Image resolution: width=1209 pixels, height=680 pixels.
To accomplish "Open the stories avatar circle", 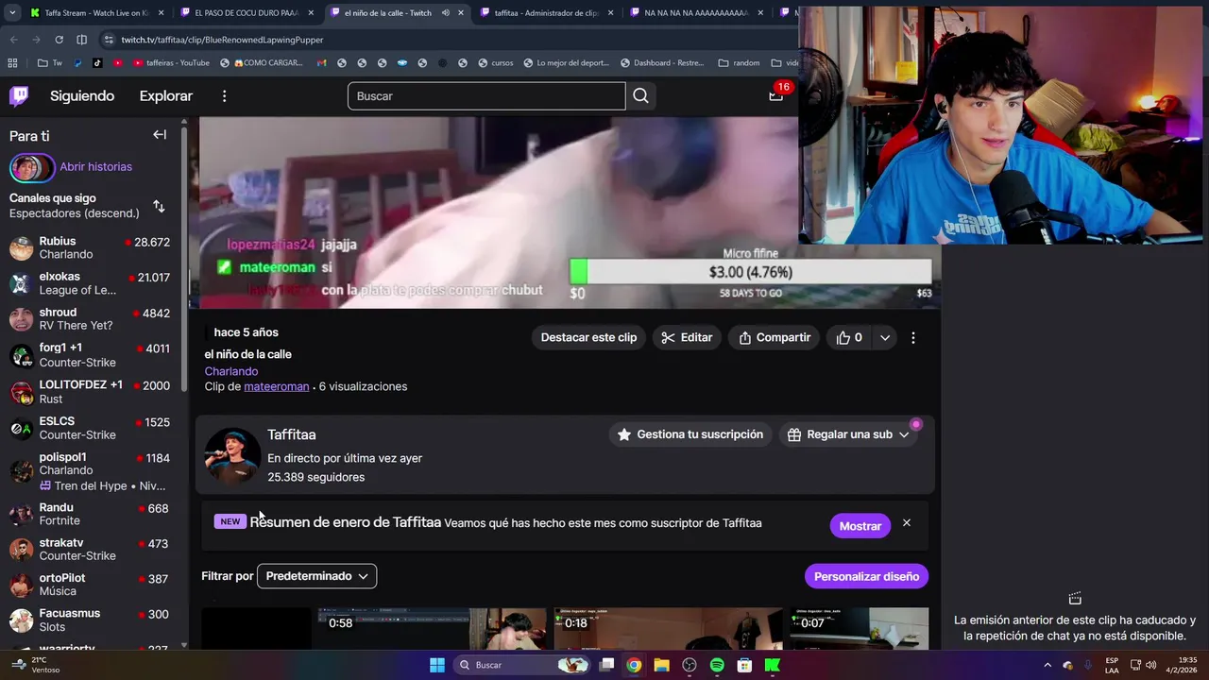I will [x=31, y=167].
